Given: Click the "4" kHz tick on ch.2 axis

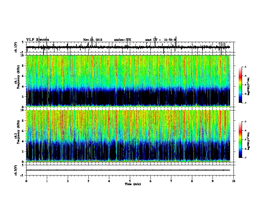Looking at the screenshot, I should pyautogui.click(x=24, y=141).
